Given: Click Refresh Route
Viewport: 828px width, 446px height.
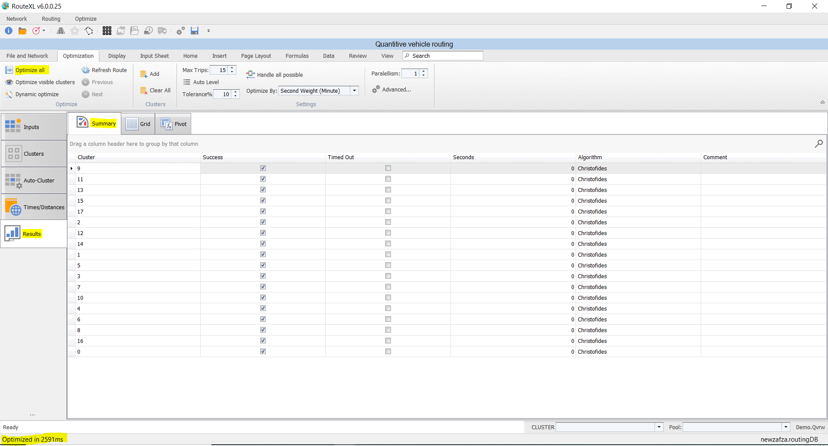Looking at the screenshot, I should coord(104,70).
